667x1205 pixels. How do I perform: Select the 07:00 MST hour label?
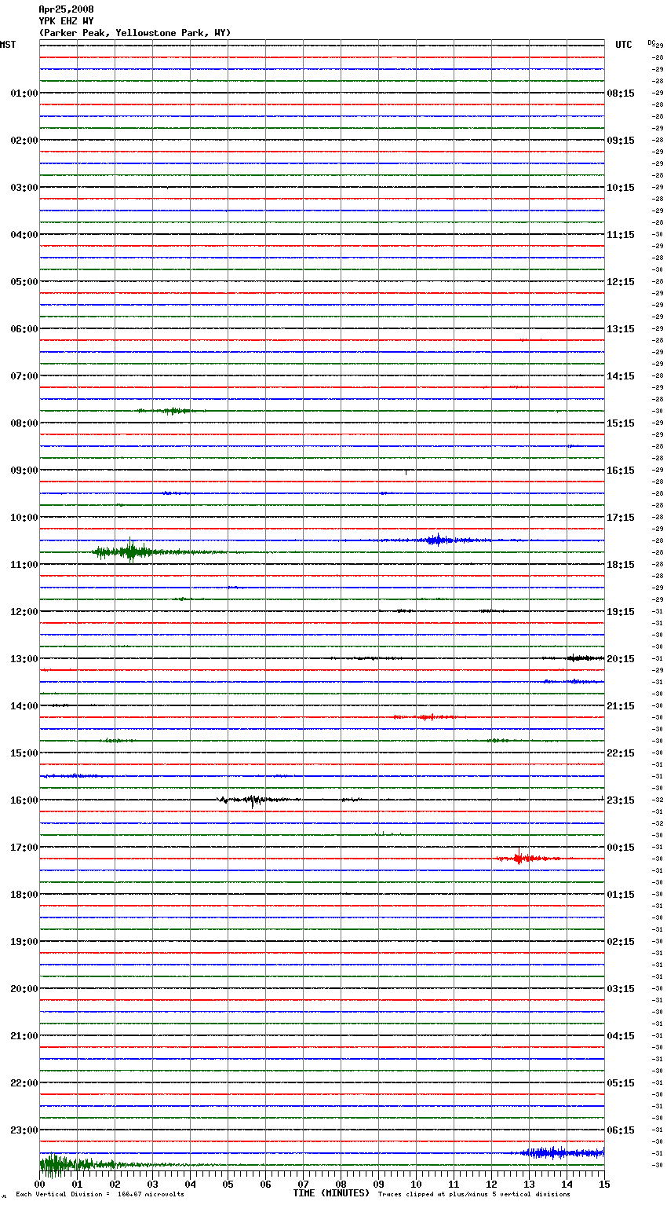click(24, 376)
